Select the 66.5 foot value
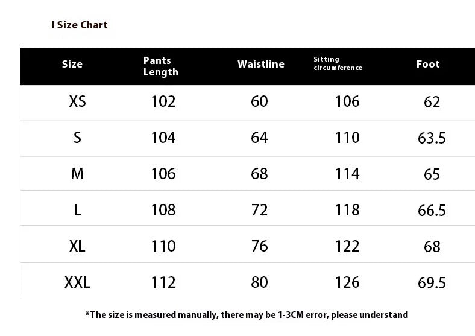475x336 pixels. [432, 211]
